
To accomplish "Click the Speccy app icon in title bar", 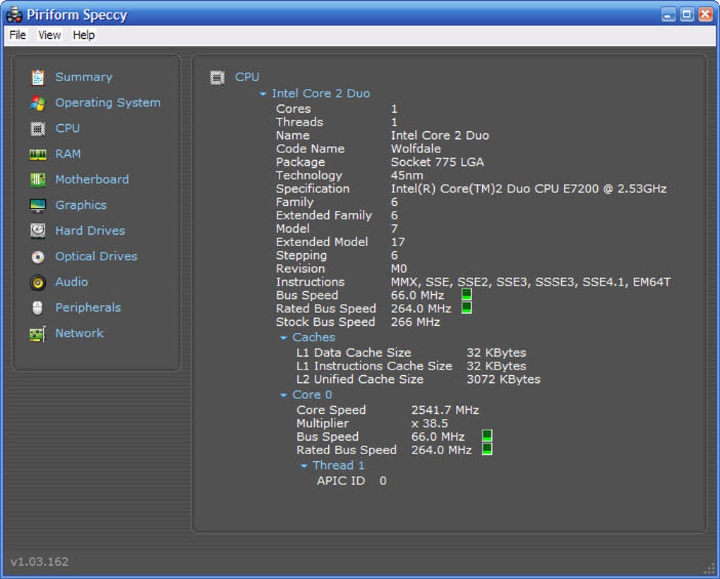I will pos(14,15).
